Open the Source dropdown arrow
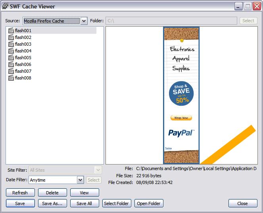Screen dimensions: 263x213 [84, 21]
